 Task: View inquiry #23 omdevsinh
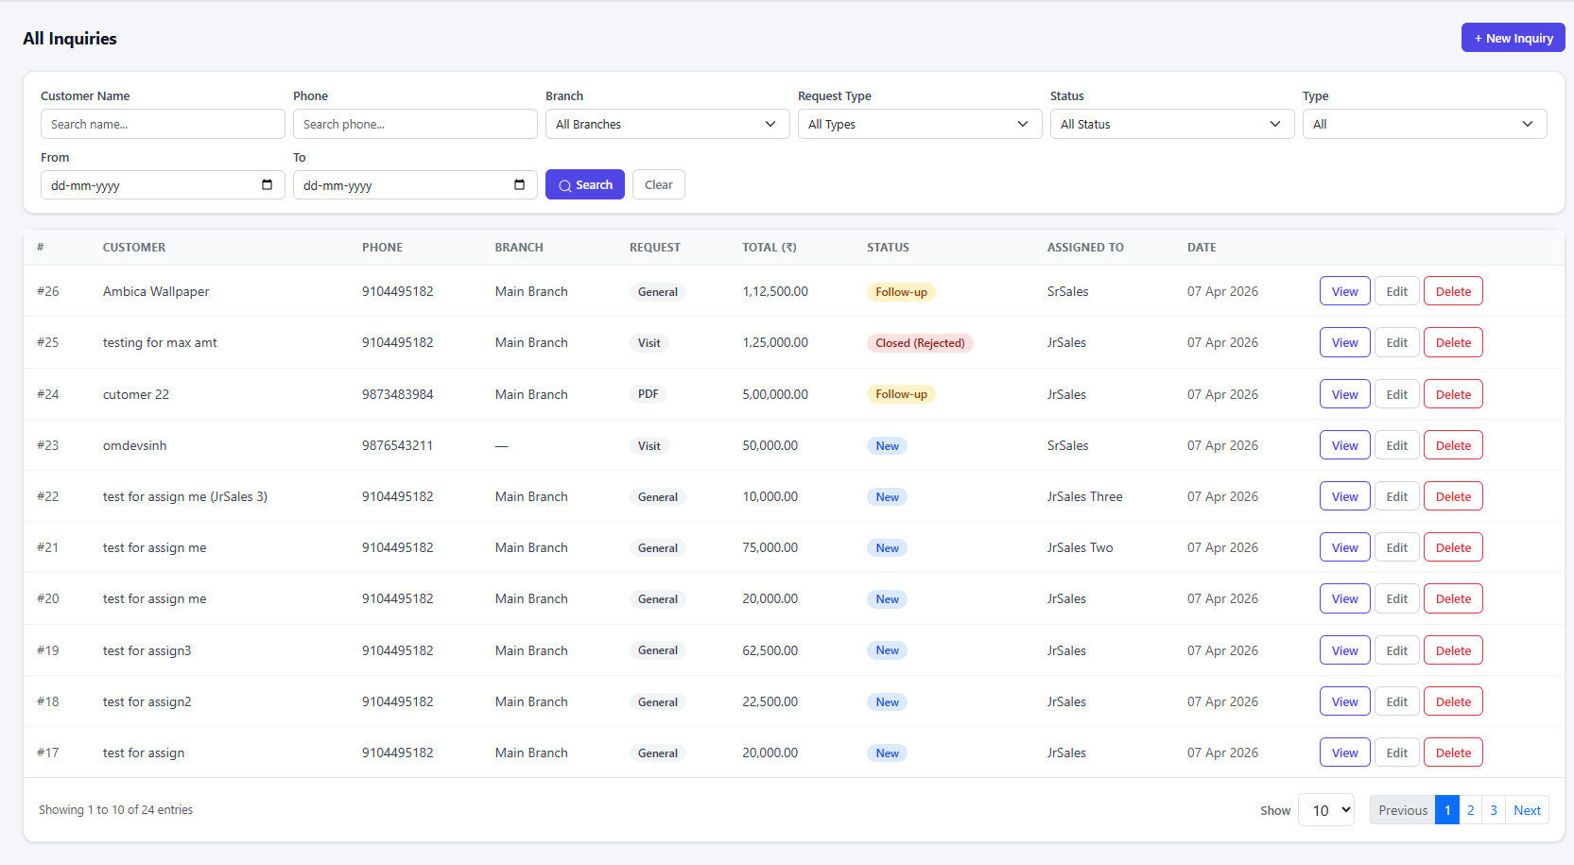point(1344,445)
